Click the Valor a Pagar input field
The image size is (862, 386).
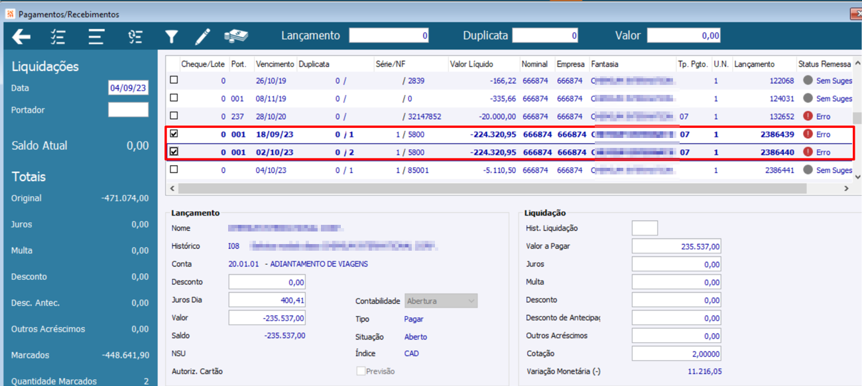(676, 247)
